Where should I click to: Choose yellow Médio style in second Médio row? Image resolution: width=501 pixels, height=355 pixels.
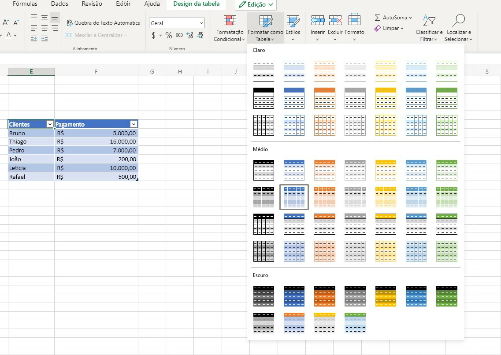(386, 197)
